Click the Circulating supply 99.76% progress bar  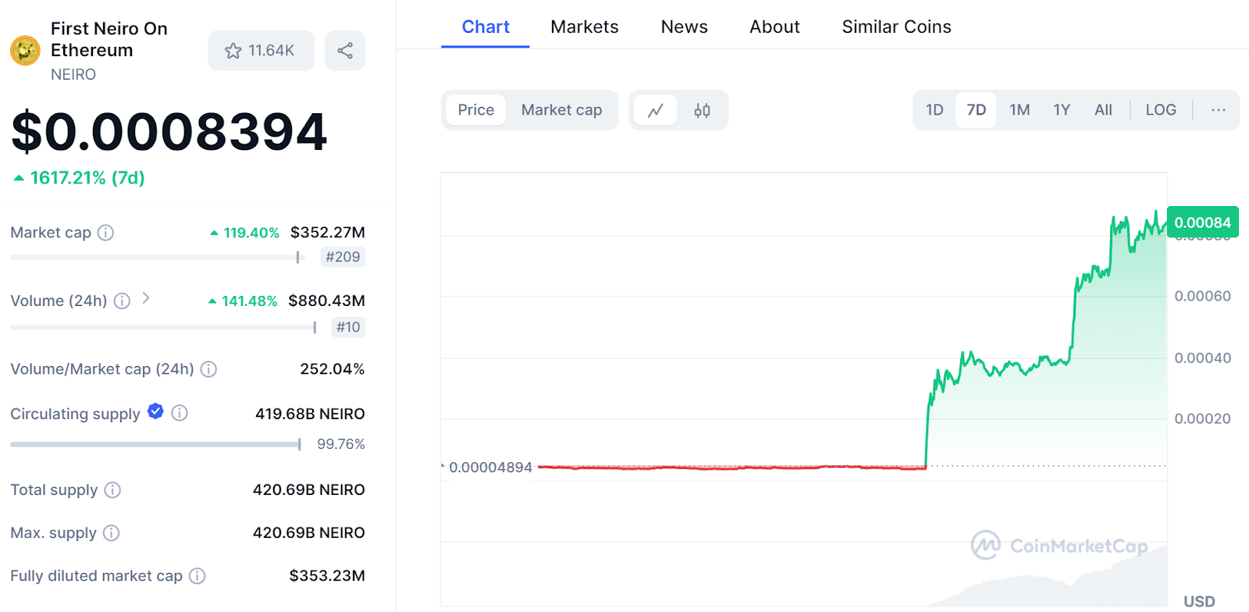(155, 444)
